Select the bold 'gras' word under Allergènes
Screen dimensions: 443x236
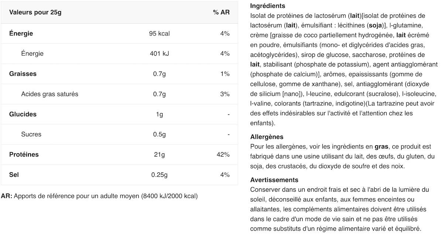click(x=381, y=147)
